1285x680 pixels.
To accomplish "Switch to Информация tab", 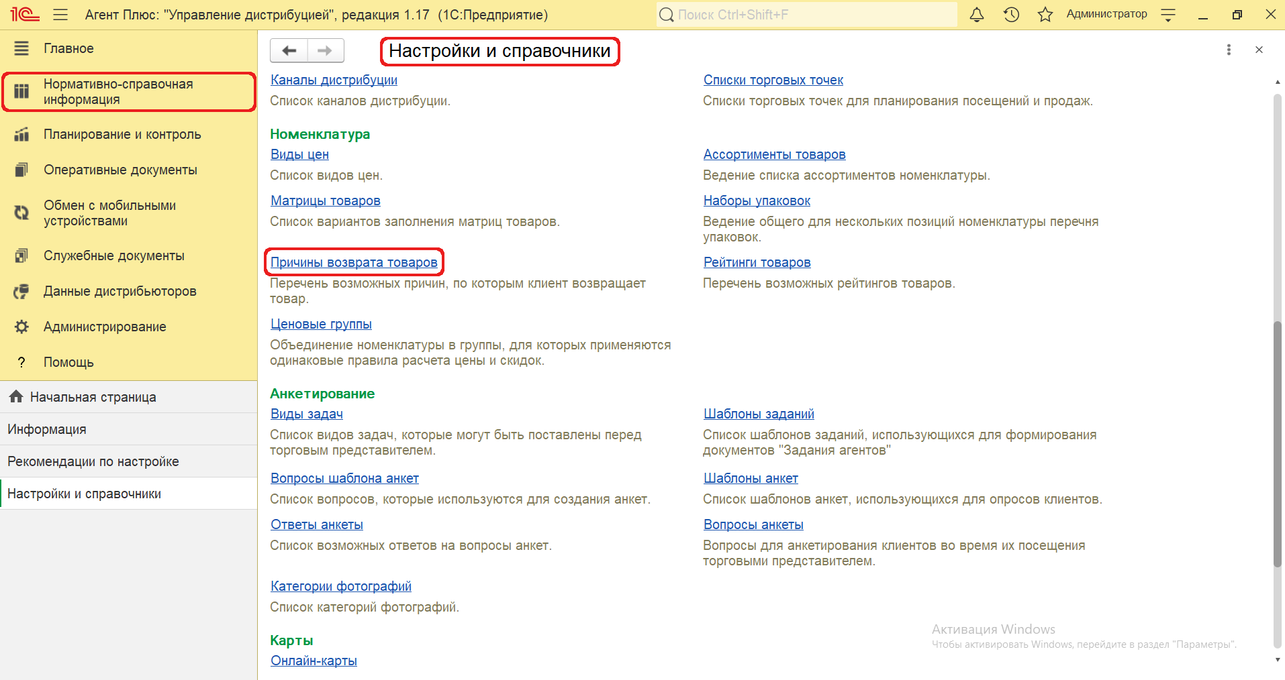I will coord(128,429).
